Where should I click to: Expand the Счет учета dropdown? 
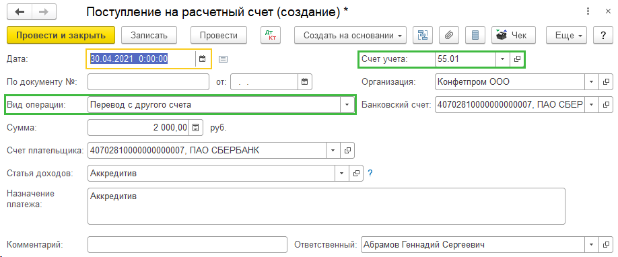[x=502, y=59]
